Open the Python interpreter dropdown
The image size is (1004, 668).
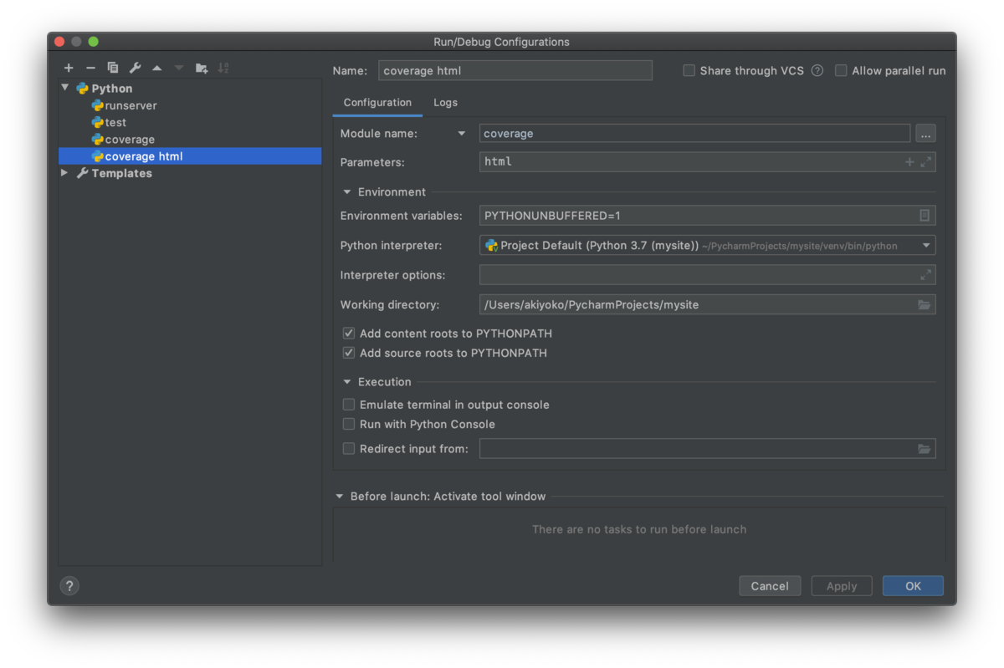click(926, 246)
